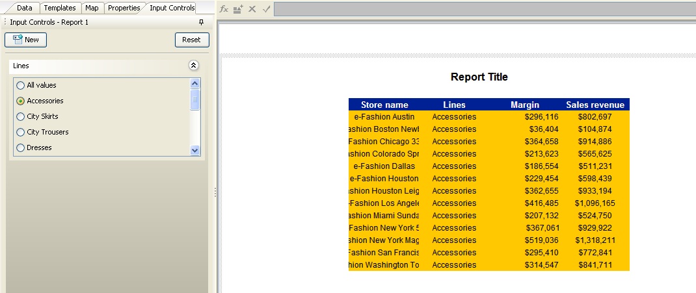Select the $364,658 margin cell
The width and height of the screenshot is (696, 293).
[x=525, y=142]
